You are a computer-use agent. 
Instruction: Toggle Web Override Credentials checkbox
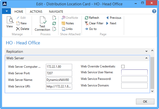pos(123,67)
